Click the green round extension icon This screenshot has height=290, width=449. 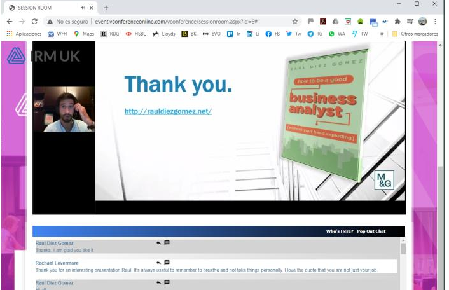360,22
